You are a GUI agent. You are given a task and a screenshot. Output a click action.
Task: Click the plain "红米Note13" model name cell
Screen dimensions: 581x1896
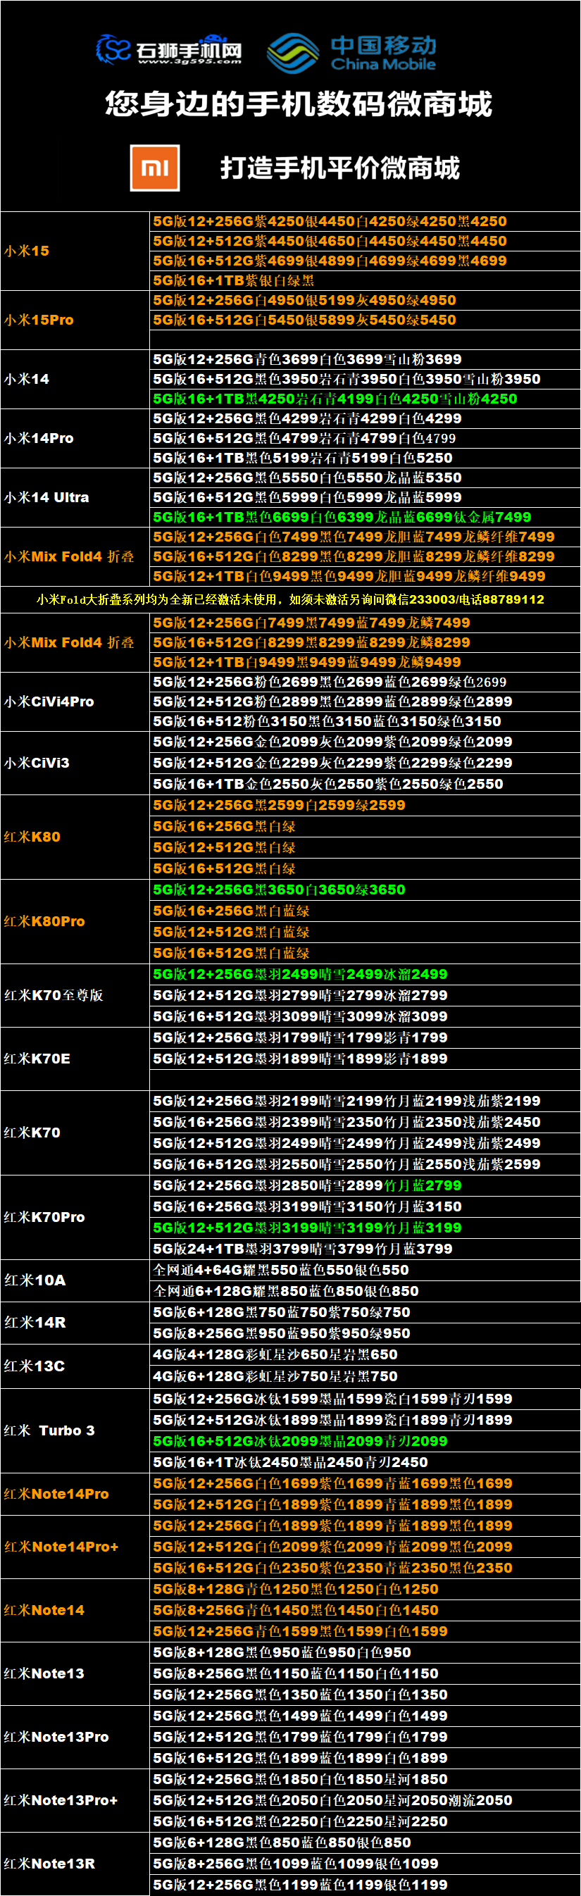(x=75, y=1673)
